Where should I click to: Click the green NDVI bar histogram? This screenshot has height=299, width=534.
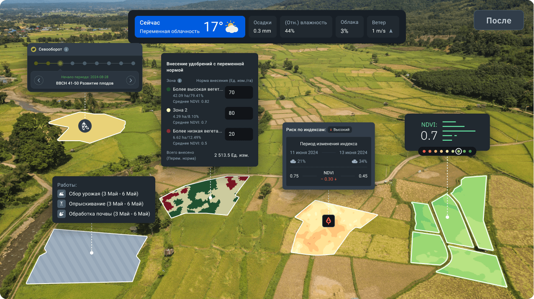click(459, 131)
